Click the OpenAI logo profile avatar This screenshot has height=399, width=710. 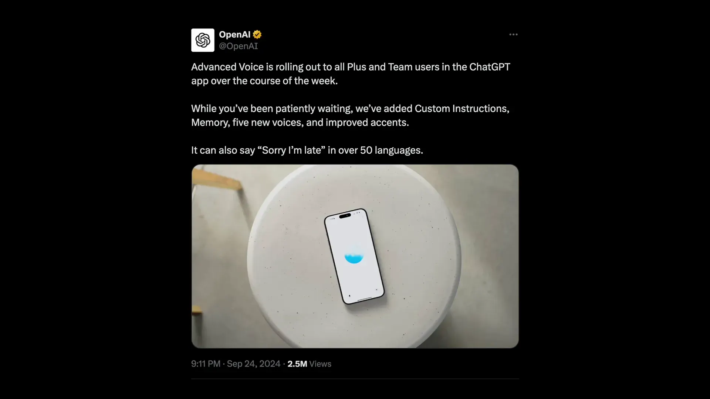tap(202, 40)
